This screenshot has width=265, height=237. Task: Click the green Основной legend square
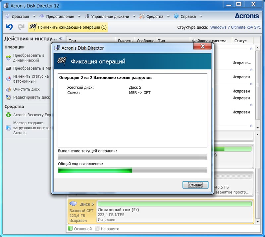coord(70,228)
